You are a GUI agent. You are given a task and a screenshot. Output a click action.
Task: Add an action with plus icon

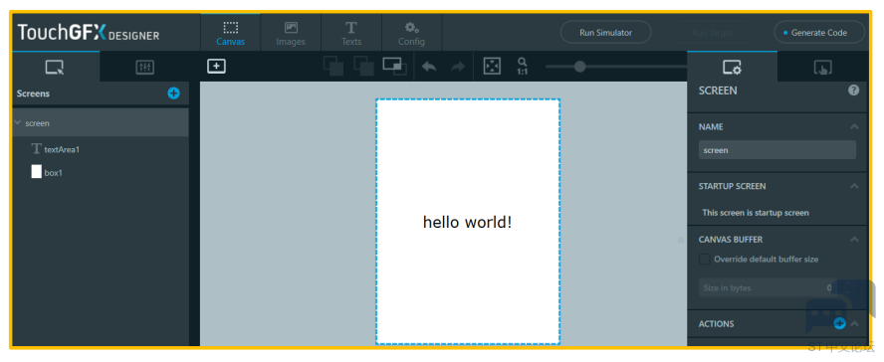point(839,323)
